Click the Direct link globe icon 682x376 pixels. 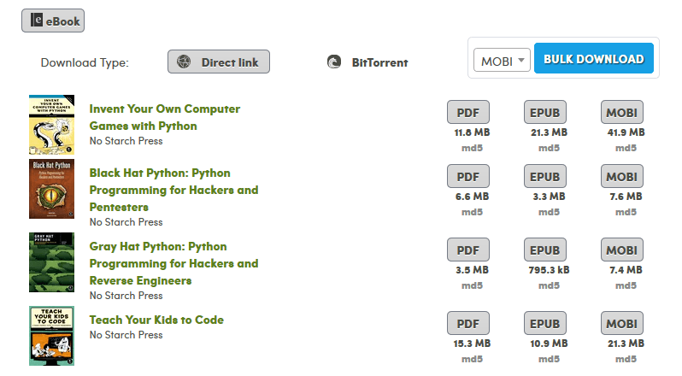184,62
